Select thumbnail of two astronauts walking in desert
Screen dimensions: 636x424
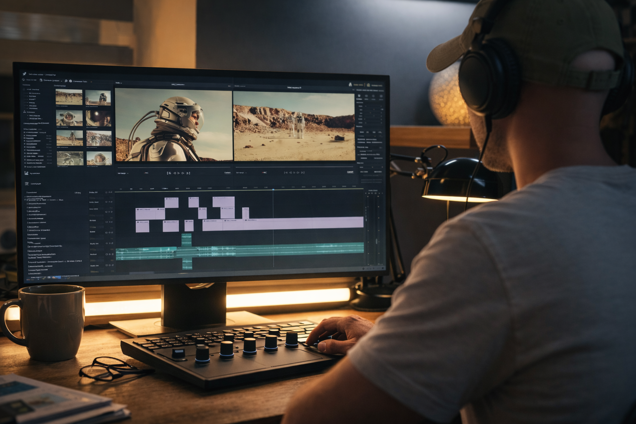coord(69,97)
